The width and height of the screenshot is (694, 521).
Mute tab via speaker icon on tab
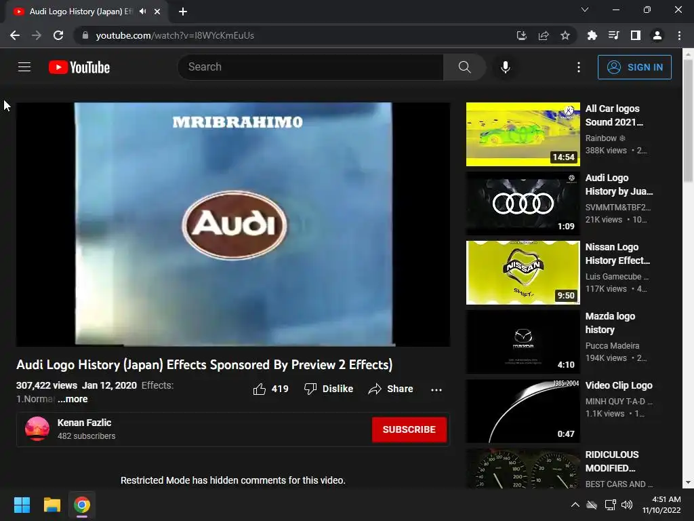[x=142, y=12]
